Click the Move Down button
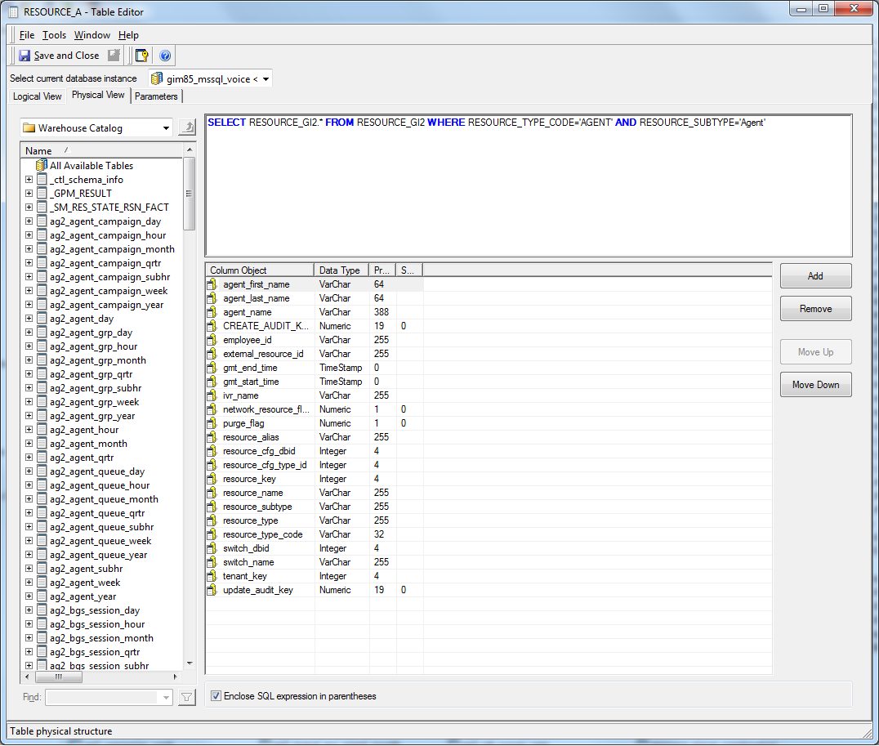 click(x=815, y=385)
